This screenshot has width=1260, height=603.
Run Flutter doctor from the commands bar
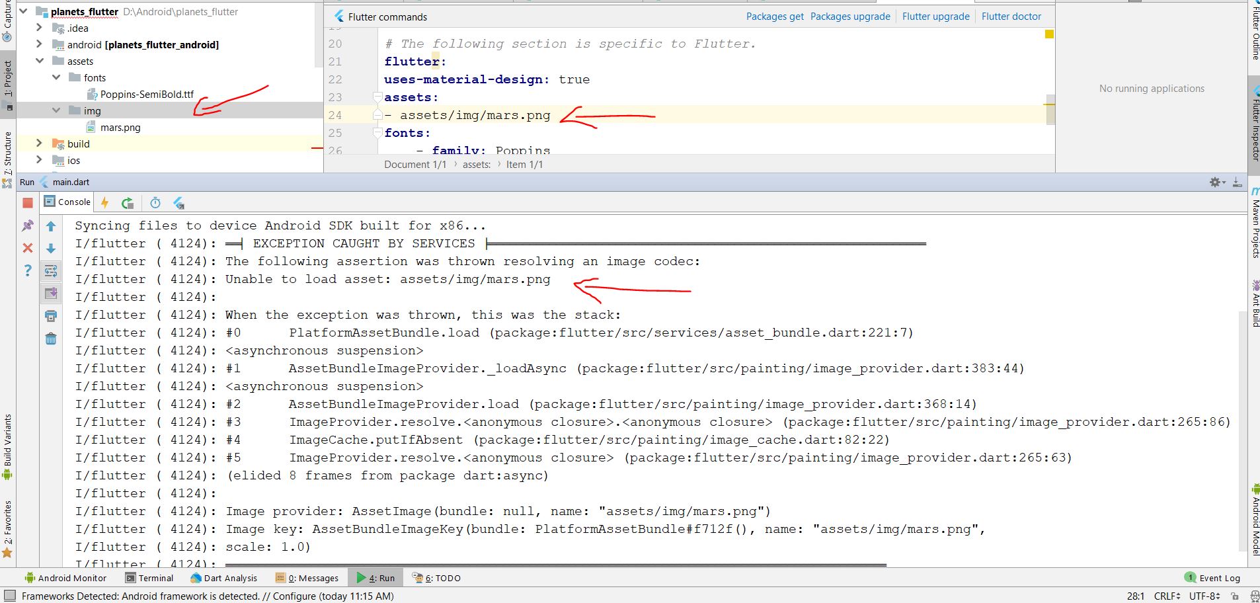pyautogui.click(x=1011, y=16)
